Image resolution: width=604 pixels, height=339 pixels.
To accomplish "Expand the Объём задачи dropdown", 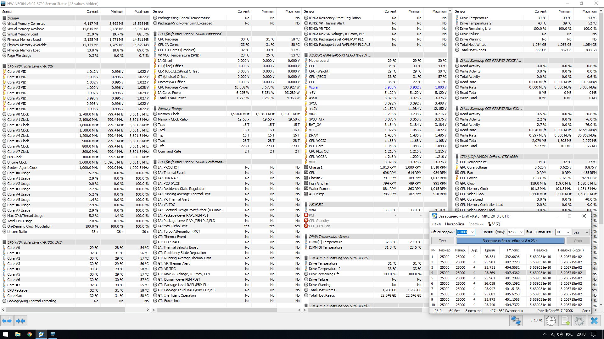I will click(473, 232).
